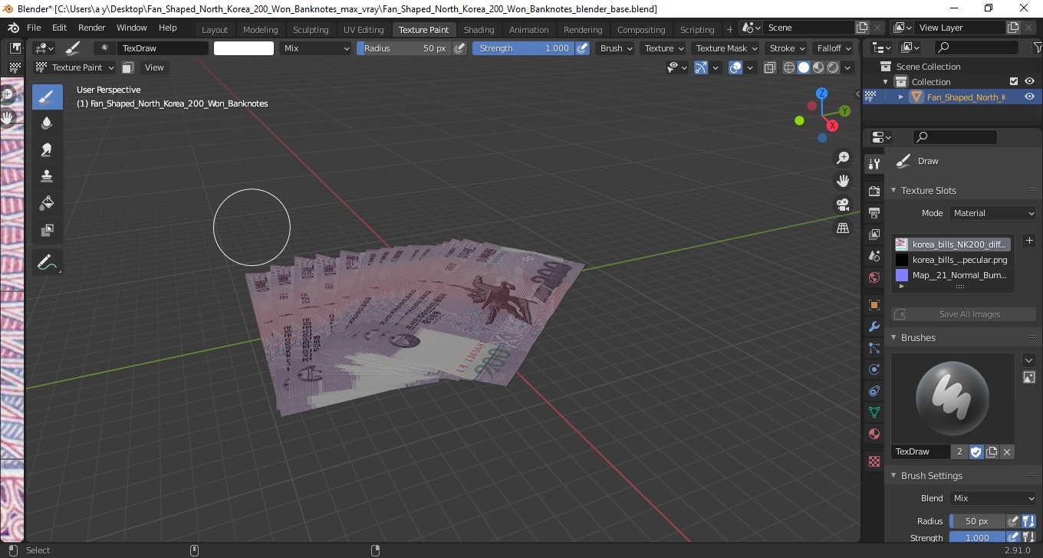Image resolution: width=1043 pixels, height=558 pixels.
Task: Open the Texture header dropdown
Action: pyautogui.click(x=664, y=48)
